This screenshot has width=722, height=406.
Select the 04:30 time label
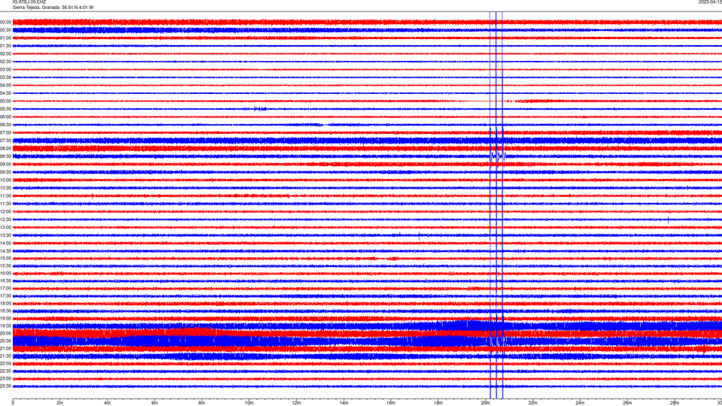(x=5, y=93)
